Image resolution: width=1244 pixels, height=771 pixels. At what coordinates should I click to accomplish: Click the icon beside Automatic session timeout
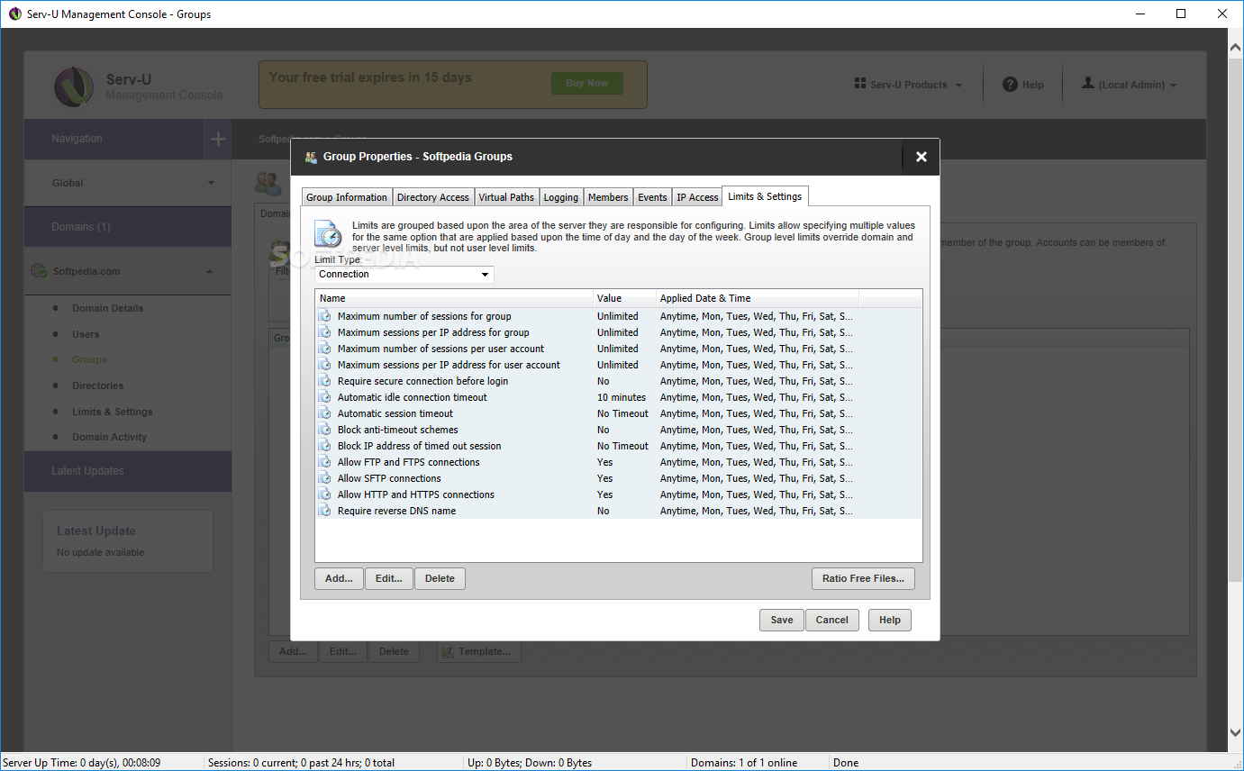(x=324, y=413)
